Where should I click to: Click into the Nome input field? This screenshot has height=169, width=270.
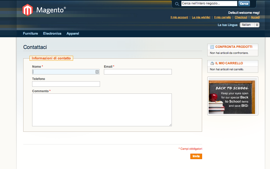(66, 72)
